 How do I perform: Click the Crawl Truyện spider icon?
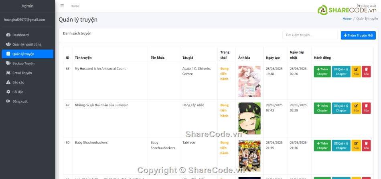pos(8,73)
